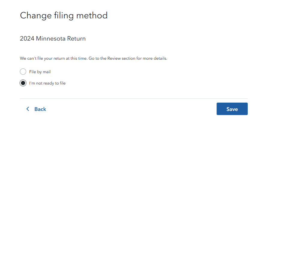The height and width of the screenshot is (273, 300).
Task: Click the Save button
Action: pyautogui.click(x=232, y=109)
